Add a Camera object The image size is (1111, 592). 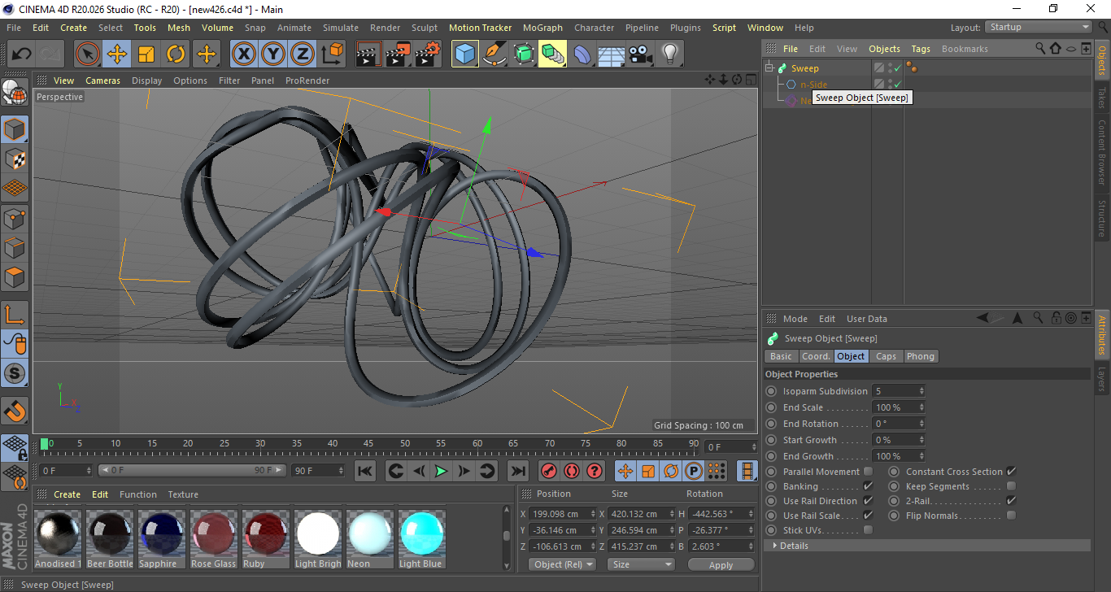(x=641, y=54)
